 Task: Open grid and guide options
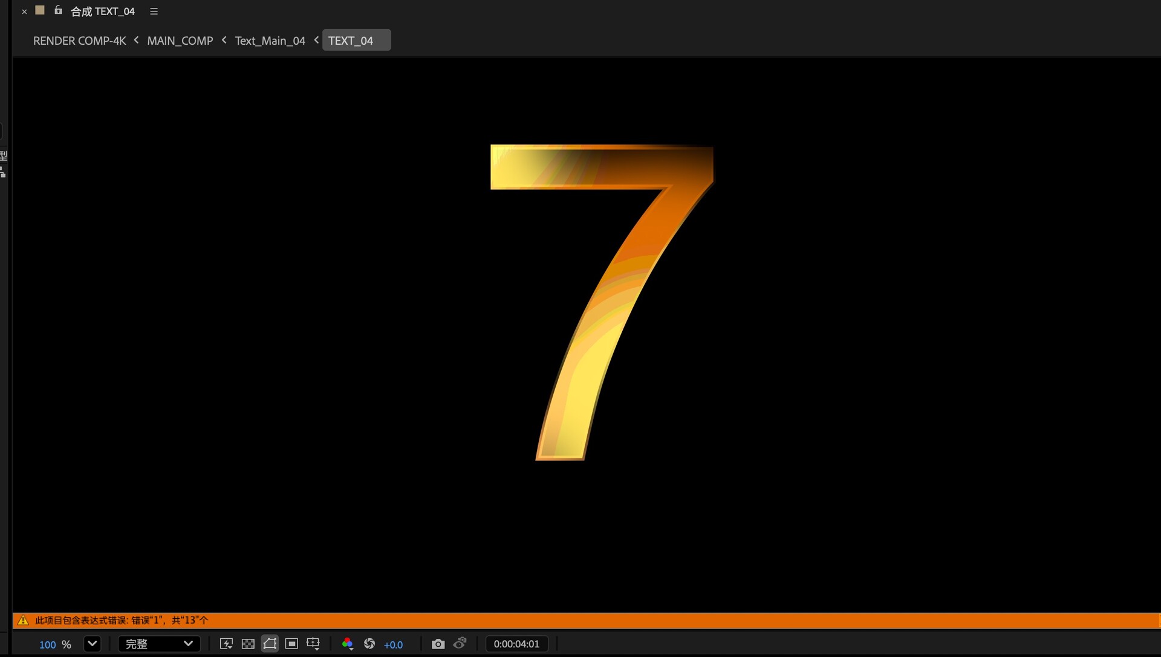[313, 644]
